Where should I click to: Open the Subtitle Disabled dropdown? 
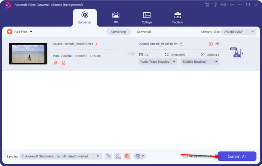[199, 62]
